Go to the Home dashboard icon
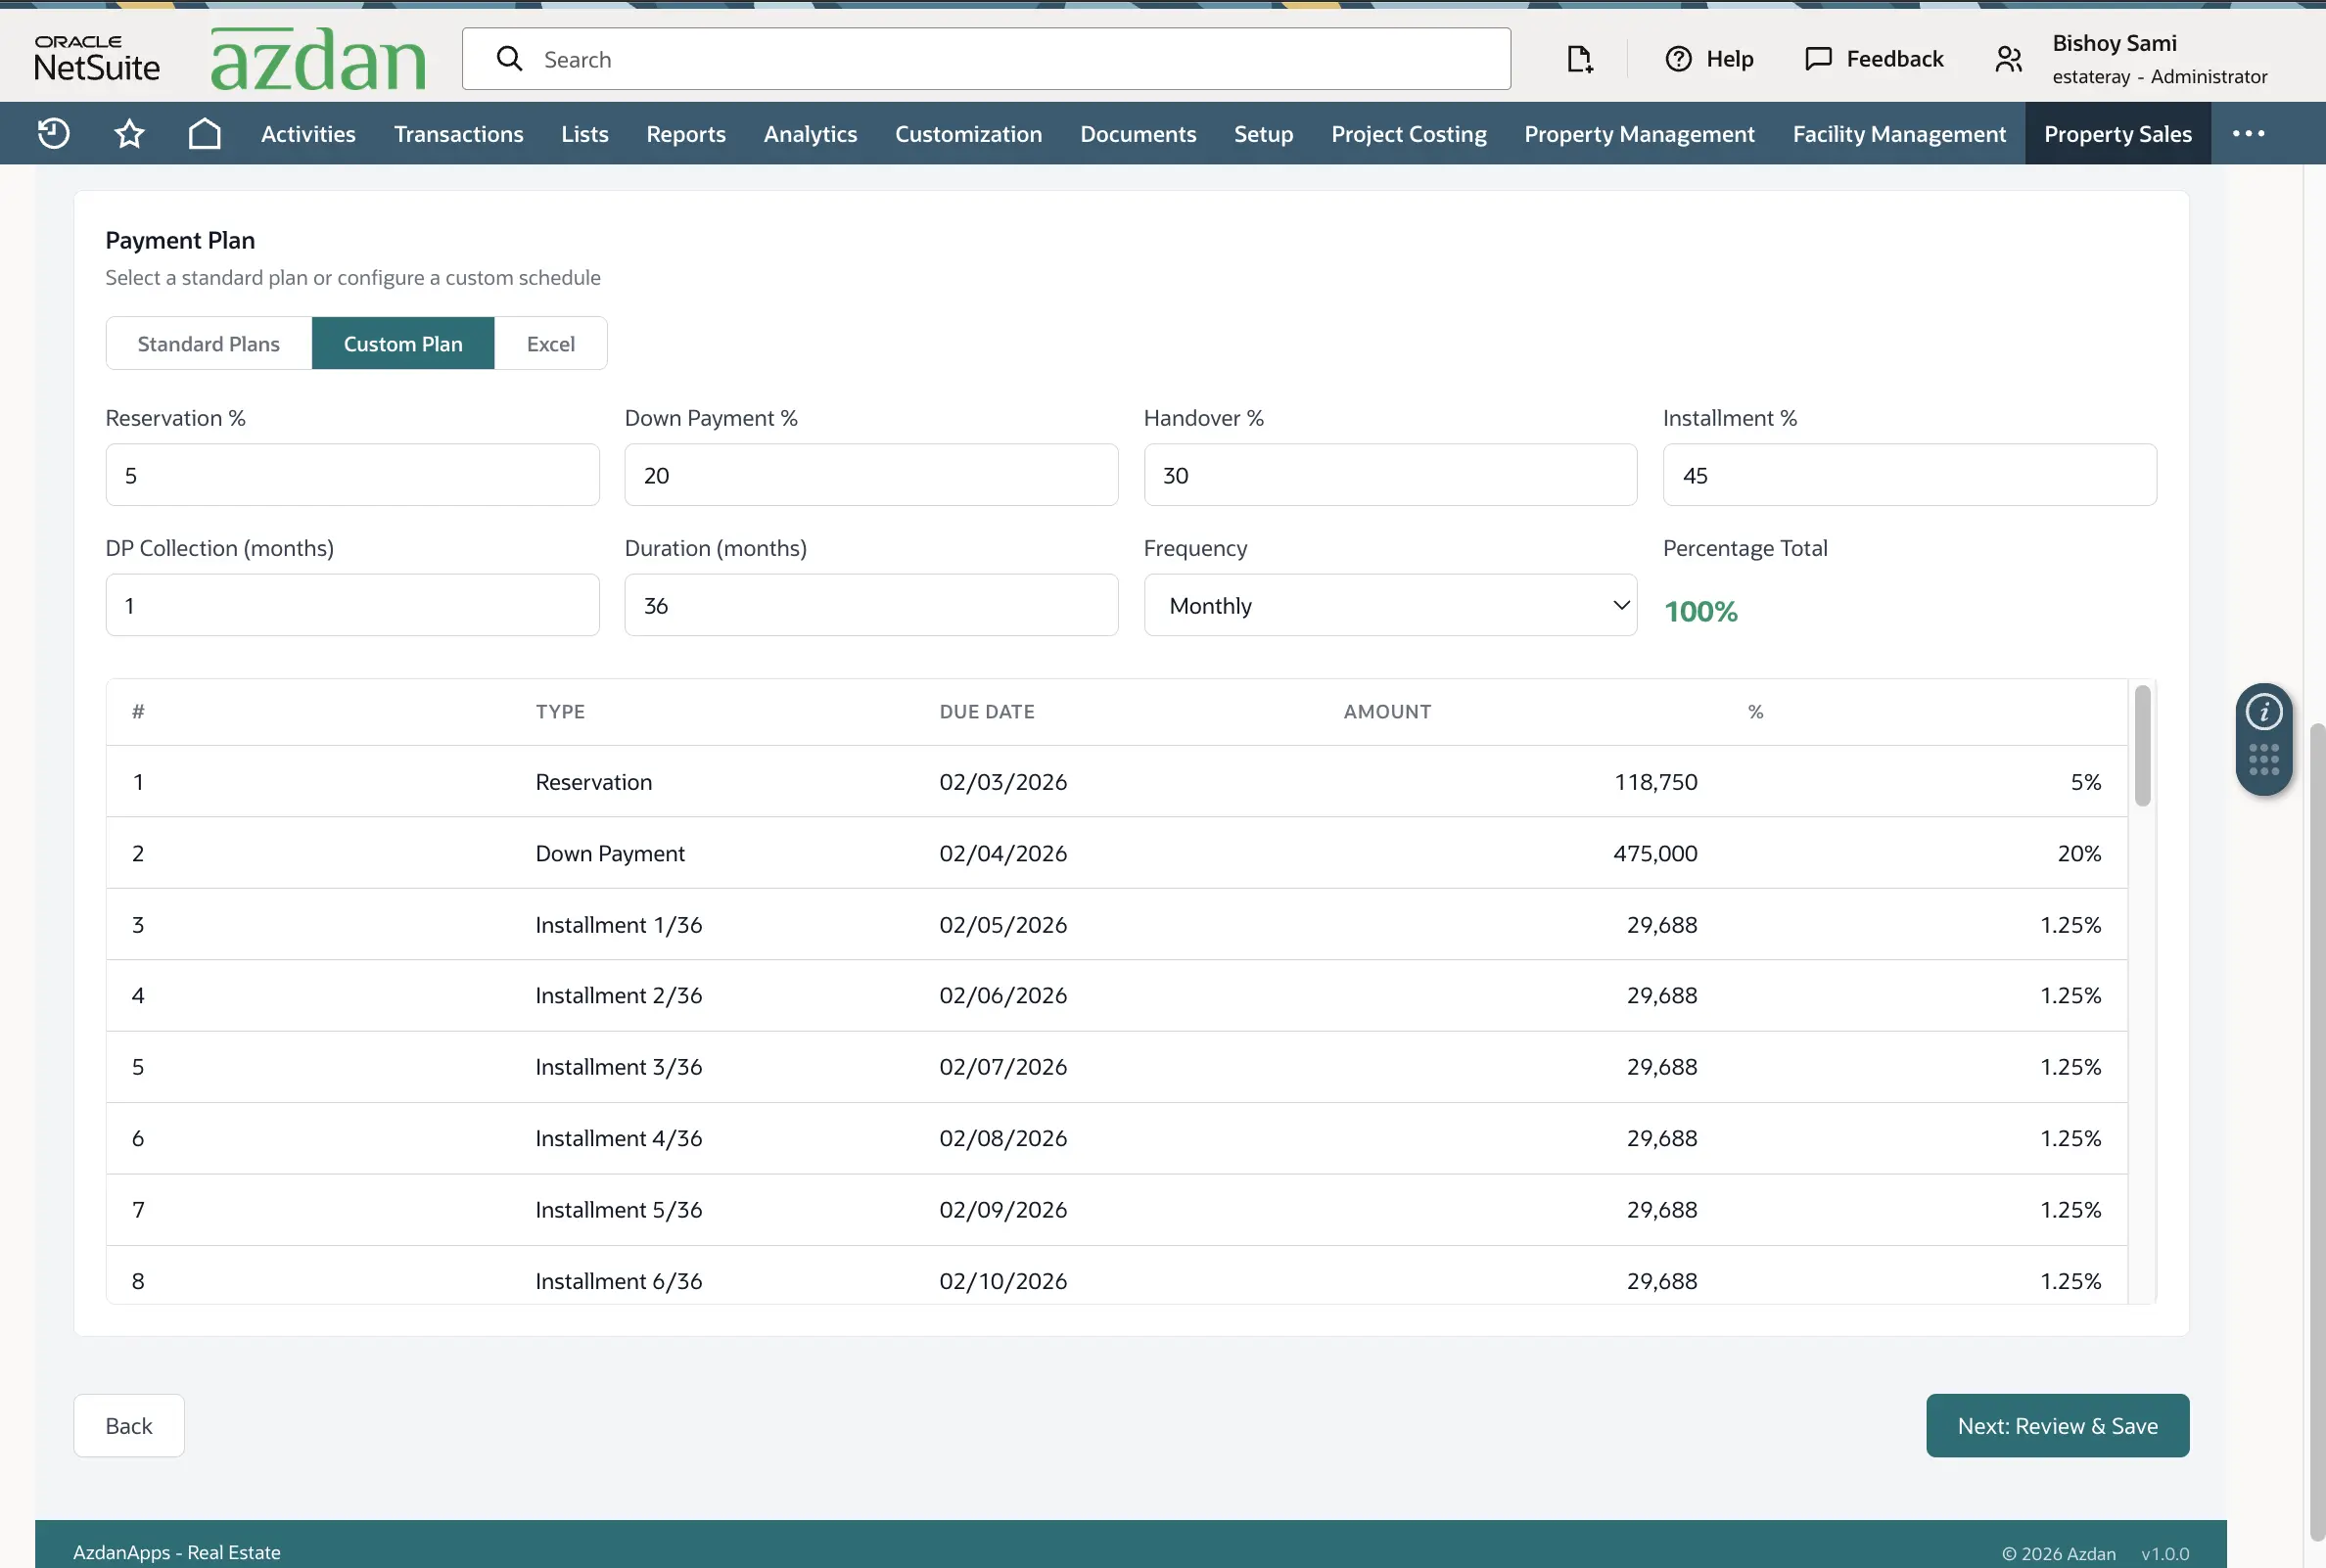 click(x=205, y=133)
